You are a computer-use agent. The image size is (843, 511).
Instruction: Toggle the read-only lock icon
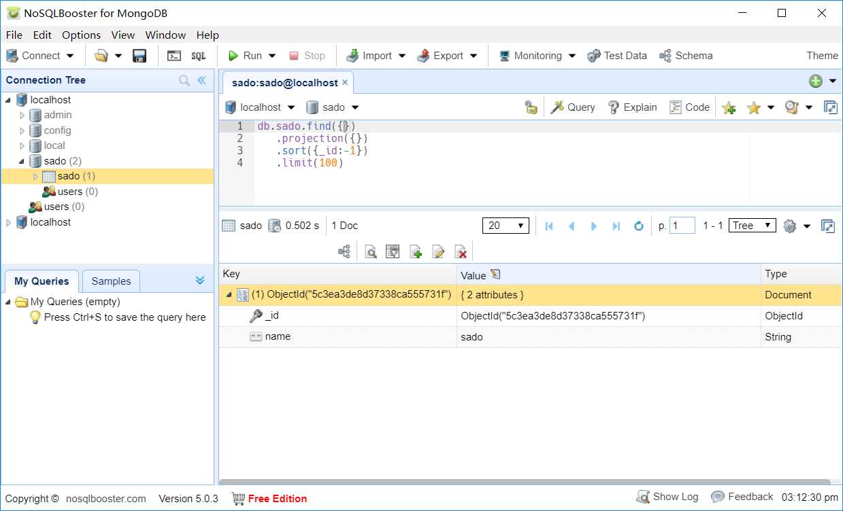(531, 107)
